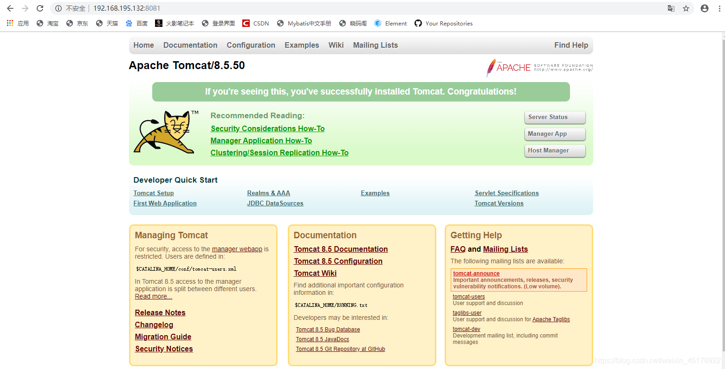Open the Apache Taglibs link
Viewport: 725px width, 369px height.
tap(551, 319)
